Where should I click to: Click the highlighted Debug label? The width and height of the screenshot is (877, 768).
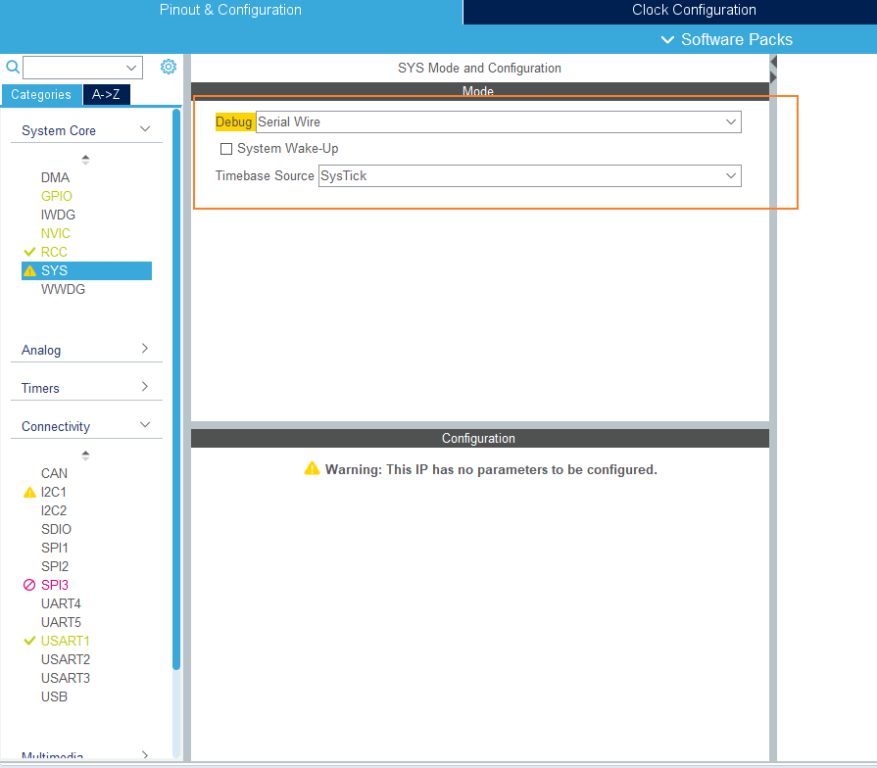coord(234,121)
